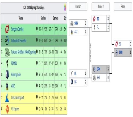The image size is (133, 117).
Task: Click the FENNEL team logo in standings
Action: [x=7, y=63]
